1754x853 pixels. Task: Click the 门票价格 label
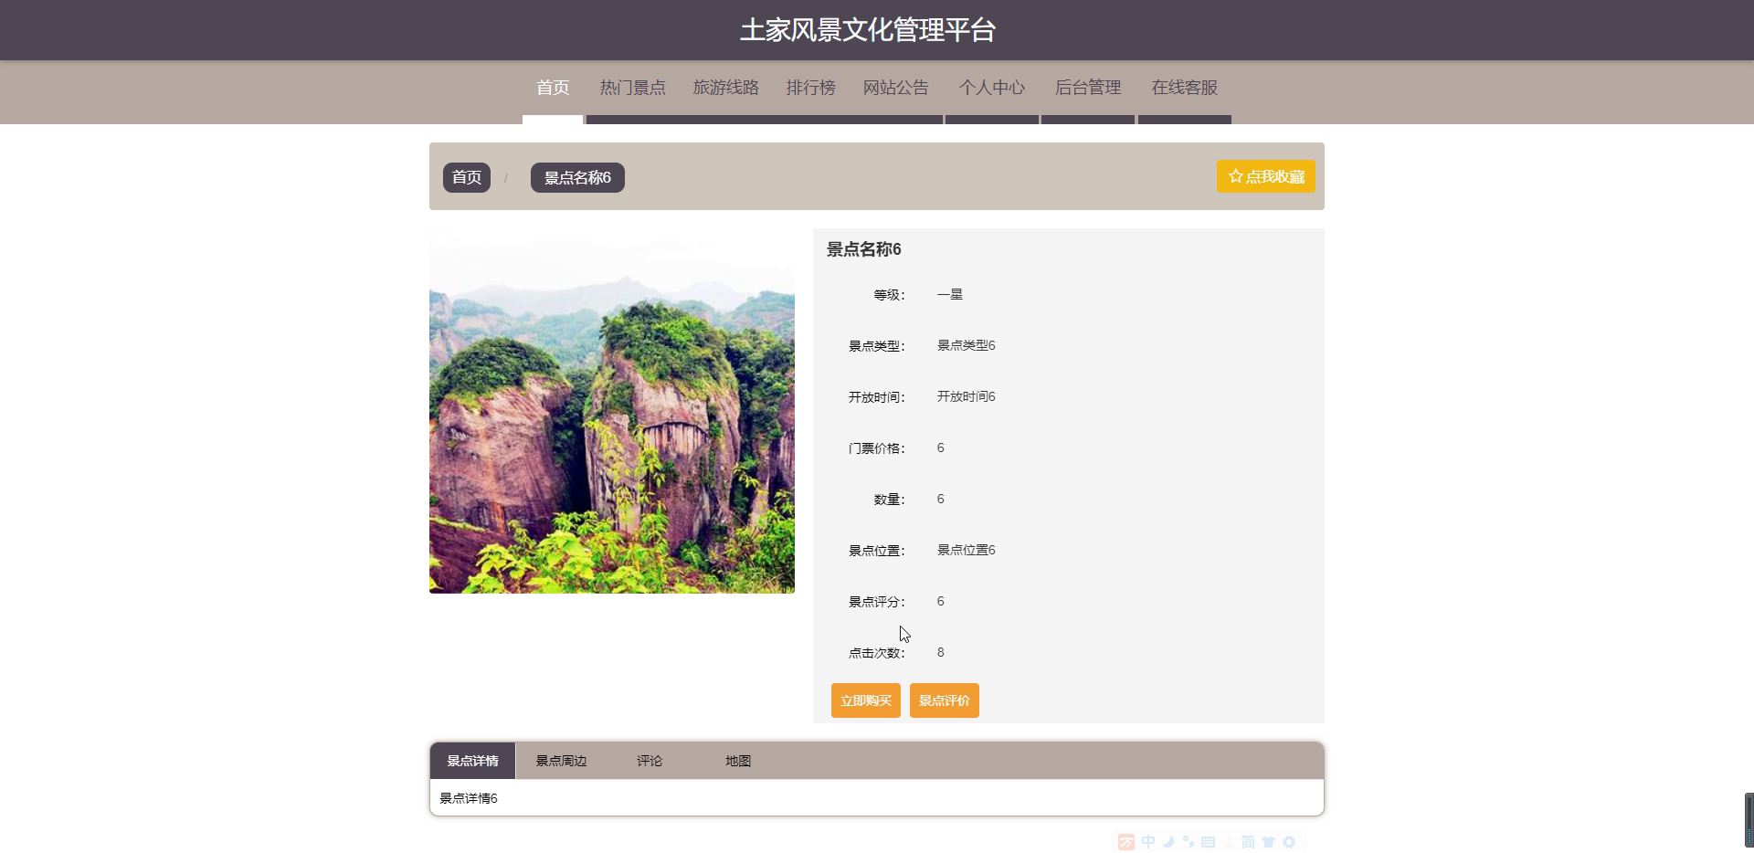[877, 448]
